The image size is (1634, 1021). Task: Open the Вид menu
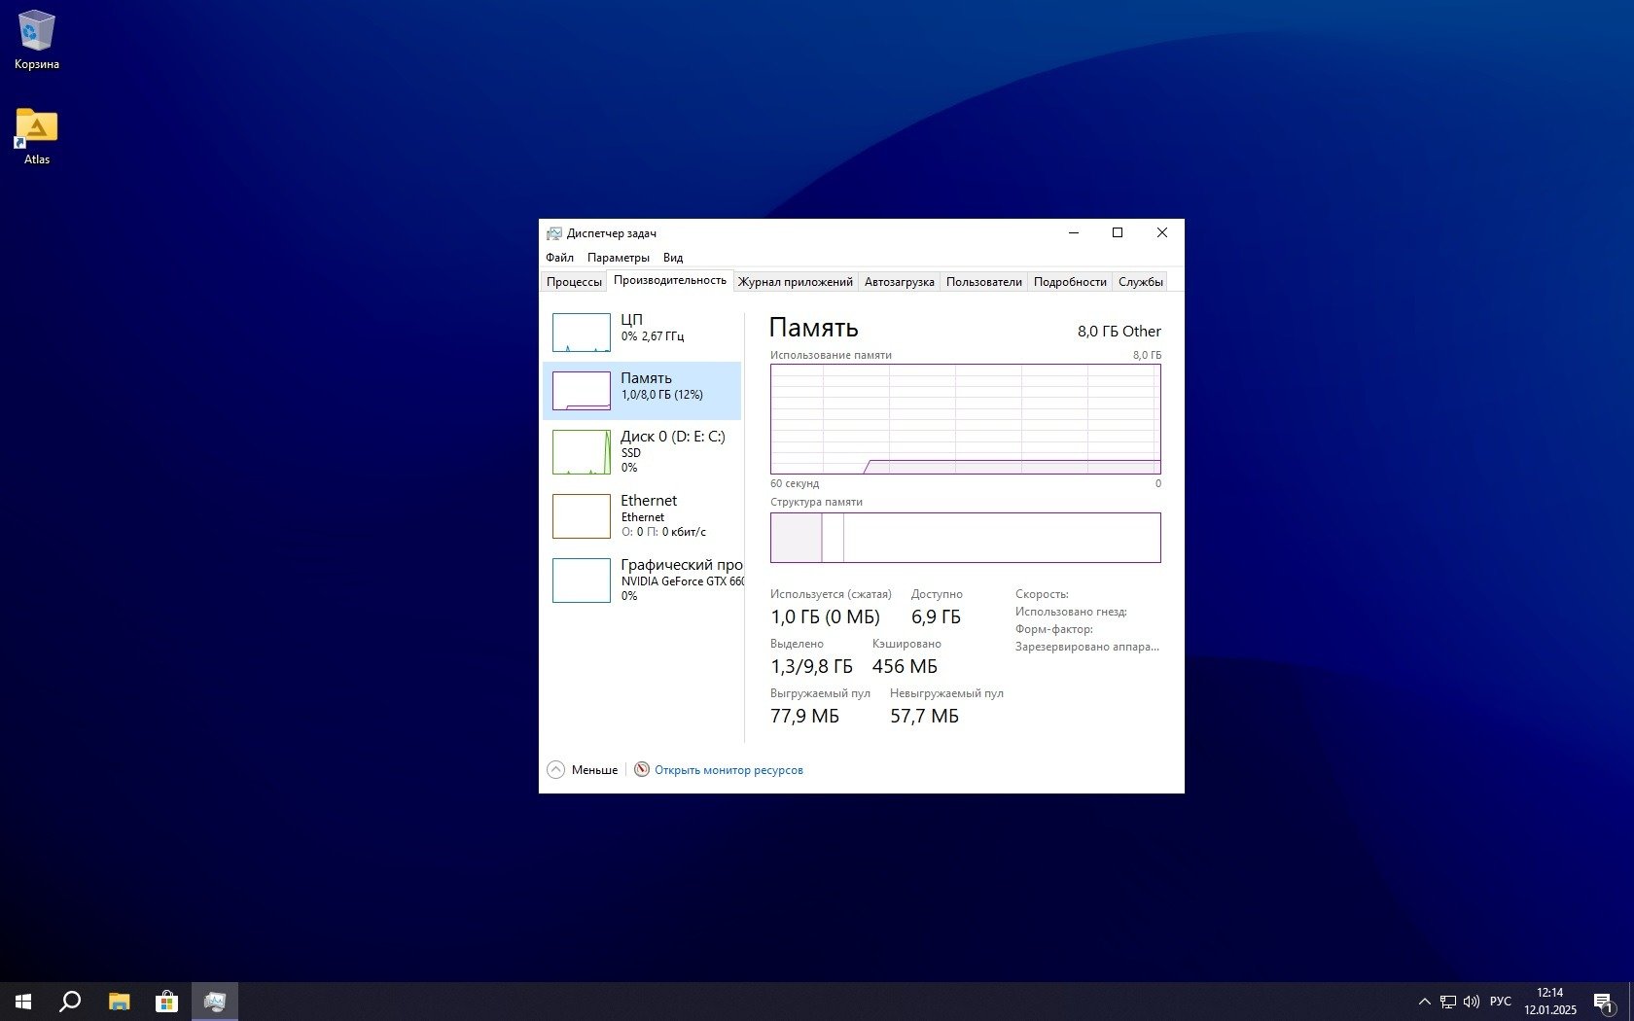[673, 258]
